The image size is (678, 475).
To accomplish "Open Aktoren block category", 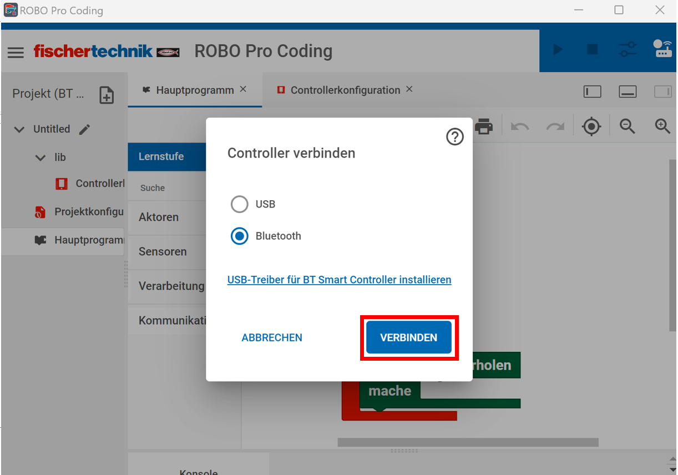I will click(x=167, y=217).
